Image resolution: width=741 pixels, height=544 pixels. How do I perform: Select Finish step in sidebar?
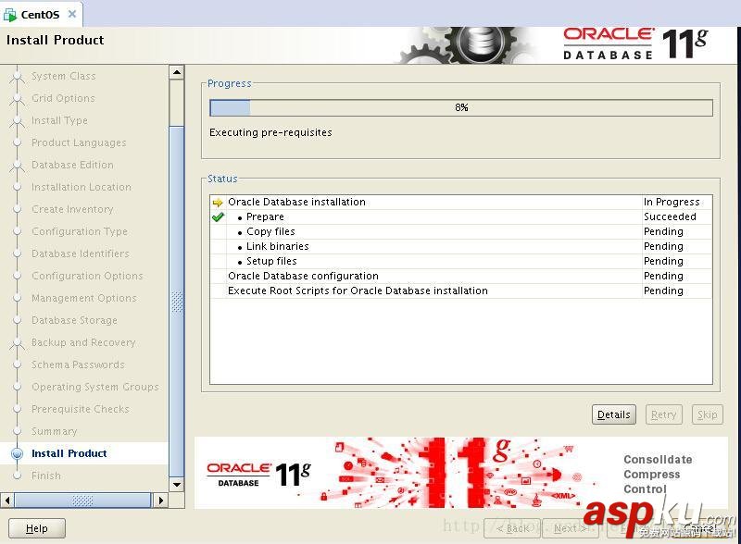(x=45, y=476)
